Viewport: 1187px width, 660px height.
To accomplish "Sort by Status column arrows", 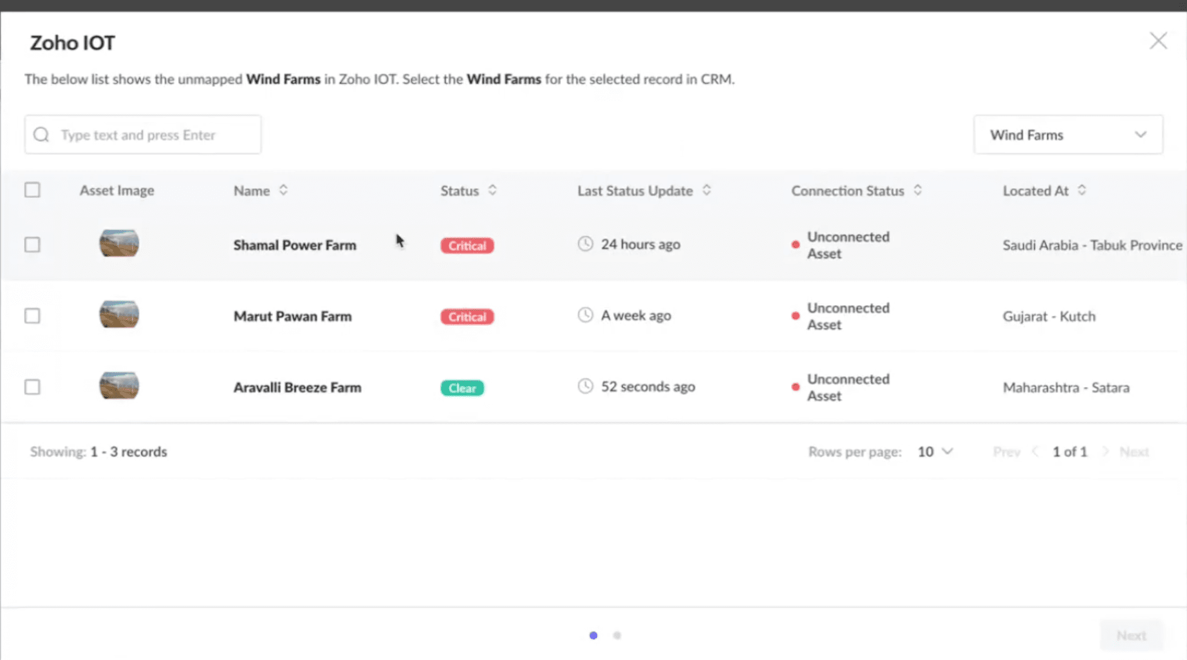I will tap(492, 190).
